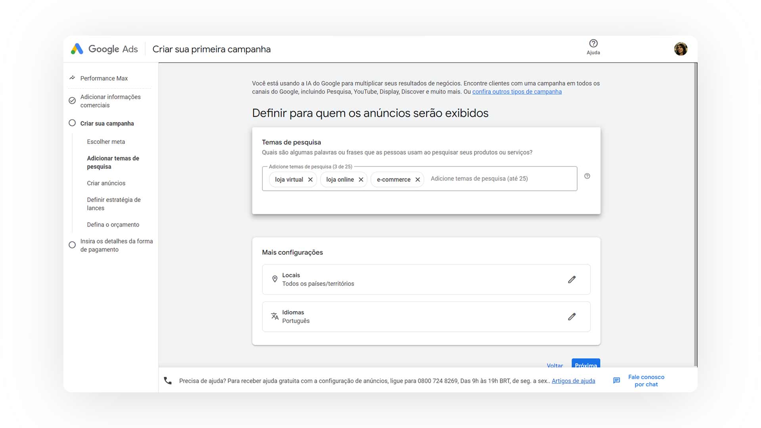Viewport: 761px width, 428px height.
Task: Edit the Locais setting with pencil icon
Action: click(x=572, y=279)
